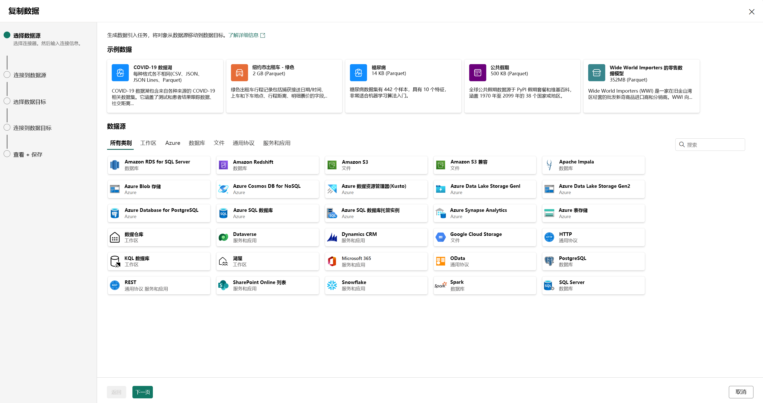Switch to the 通用协议 tab

243,143
